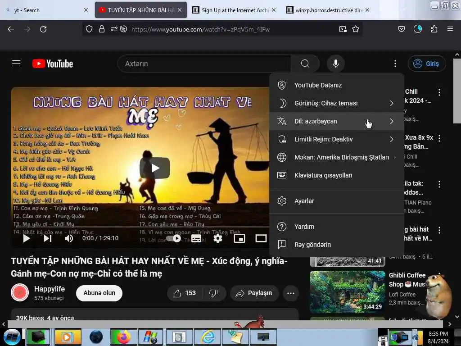Viewport: 461px width, 346px height.
Task: Toggle theater mode view
Action: click(261, 238)
